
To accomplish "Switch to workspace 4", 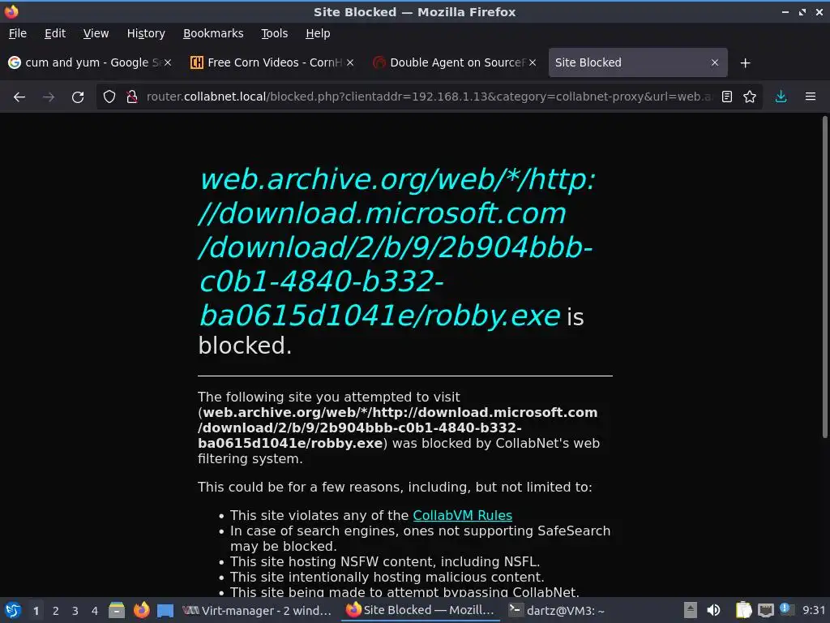I will point(95,611).
